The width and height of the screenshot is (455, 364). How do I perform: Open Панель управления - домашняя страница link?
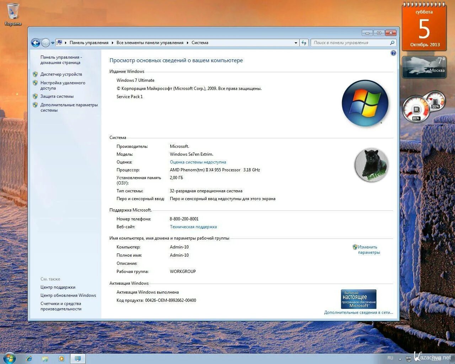pos(61,60)
